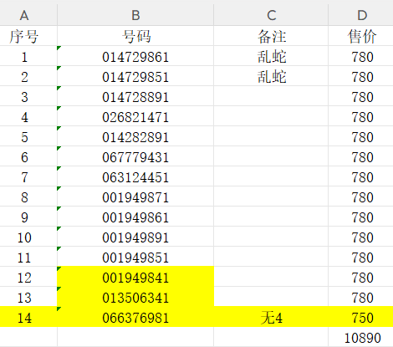
Task: Click the 无4 remark cell
Action: 271,317
